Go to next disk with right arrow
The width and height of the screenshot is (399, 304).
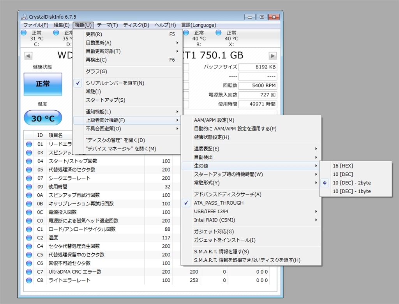coord(272,56)
